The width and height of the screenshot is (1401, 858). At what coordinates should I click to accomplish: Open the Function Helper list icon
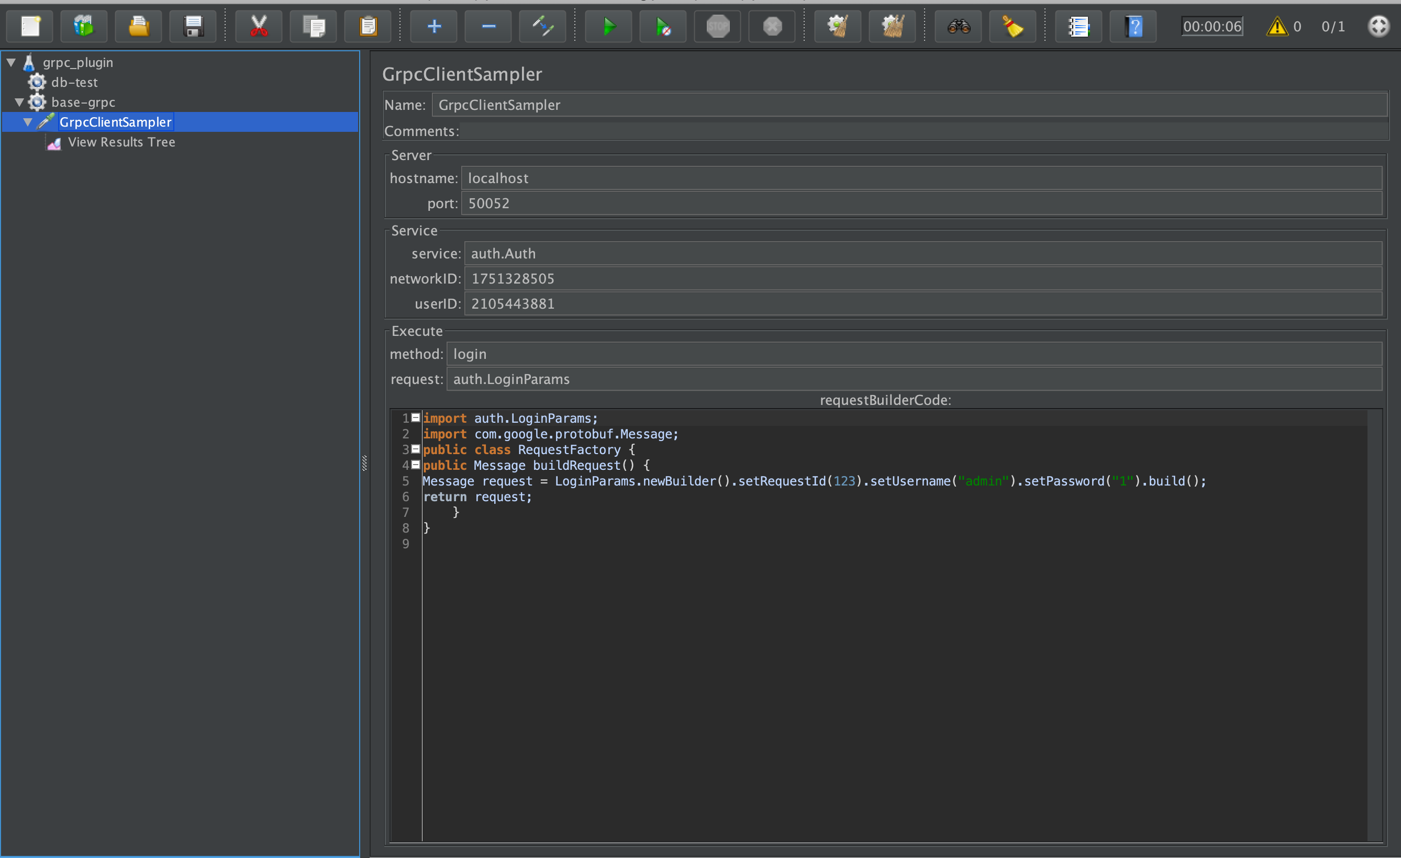1078,26
